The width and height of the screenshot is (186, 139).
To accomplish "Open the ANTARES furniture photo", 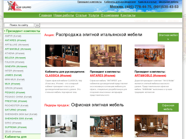I will tap(106, 56).
